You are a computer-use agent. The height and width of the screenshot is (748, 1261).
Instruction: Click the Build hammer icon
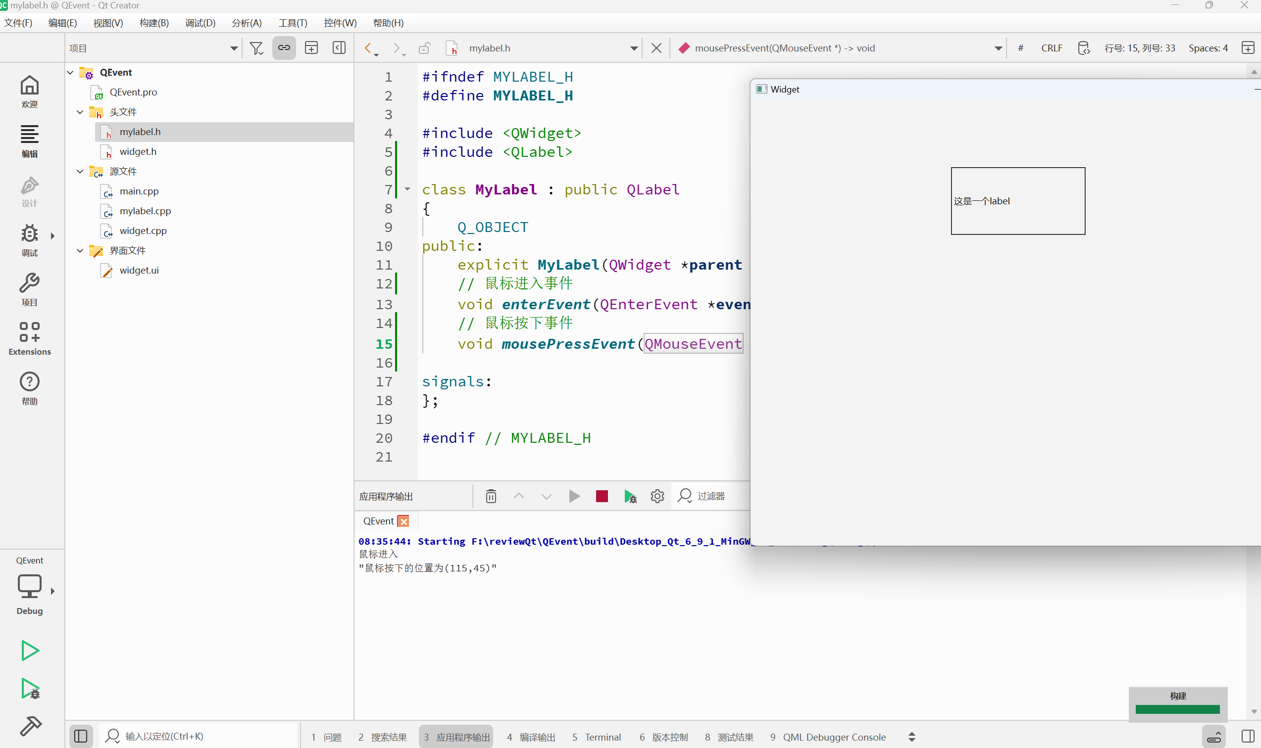tap(30, 726)
